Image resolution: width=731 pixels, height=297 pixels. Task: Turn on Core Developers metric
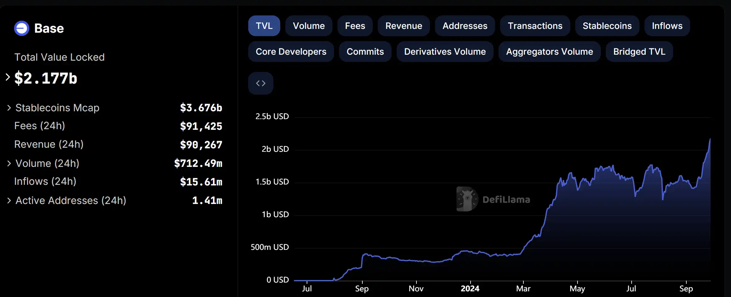pos(291,52)
